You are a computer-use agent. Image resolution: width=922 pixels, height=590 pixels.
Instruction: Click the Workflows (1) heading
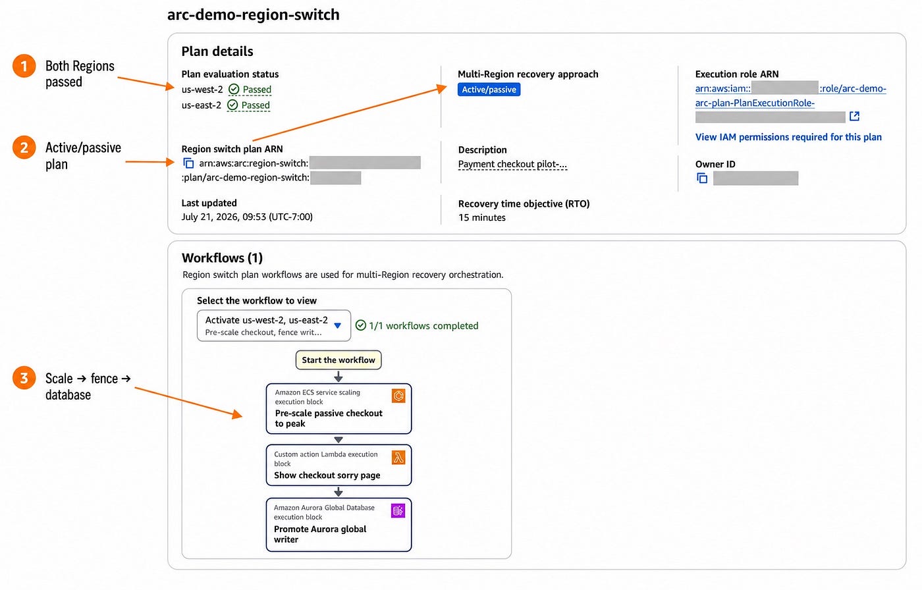[x=223, y=258]
